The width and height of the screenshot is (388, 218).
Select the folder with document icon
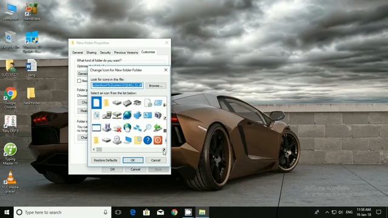(x=138, y=140)
